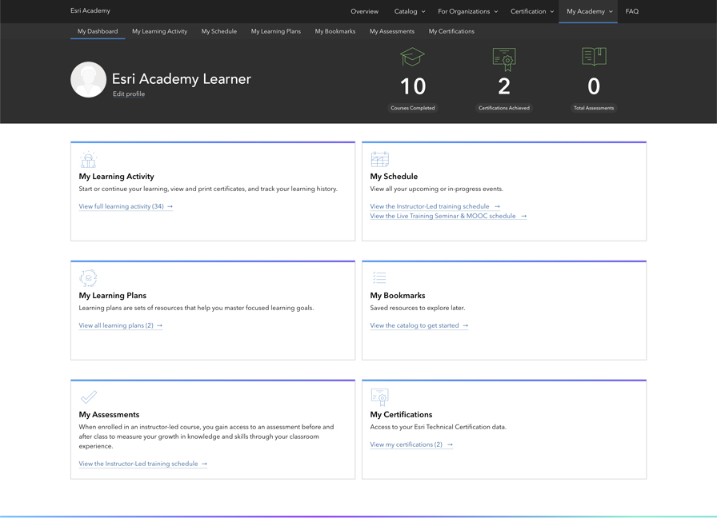Viewport: 717px width, 518px height.
Task: Open the My Academy dropdown menu
Action: coord(589,11)
